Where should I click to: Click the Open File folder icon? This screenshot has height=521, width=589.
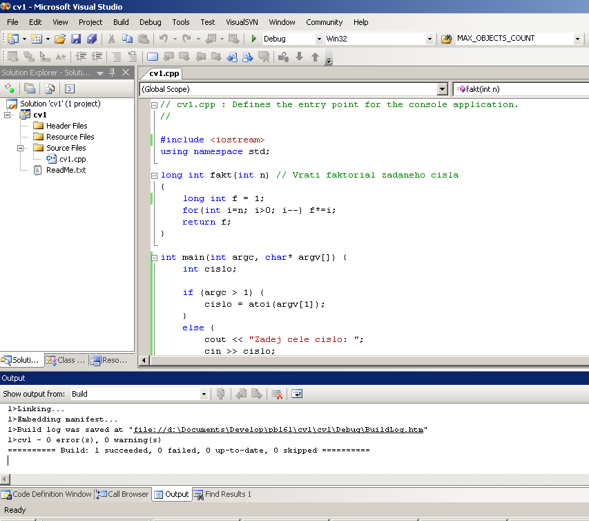coord(59,39)
